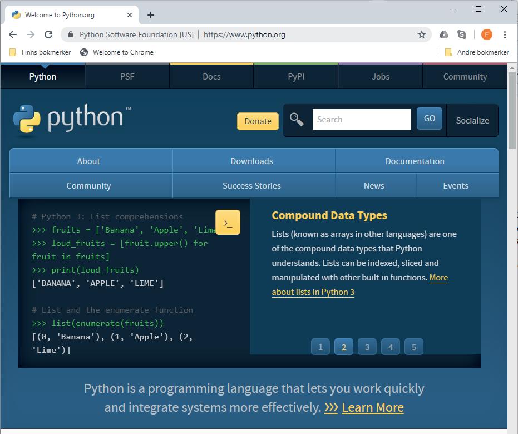Open the Socialize menu
The width and height of the screenshot is (518, 434).
pos(472,121)
